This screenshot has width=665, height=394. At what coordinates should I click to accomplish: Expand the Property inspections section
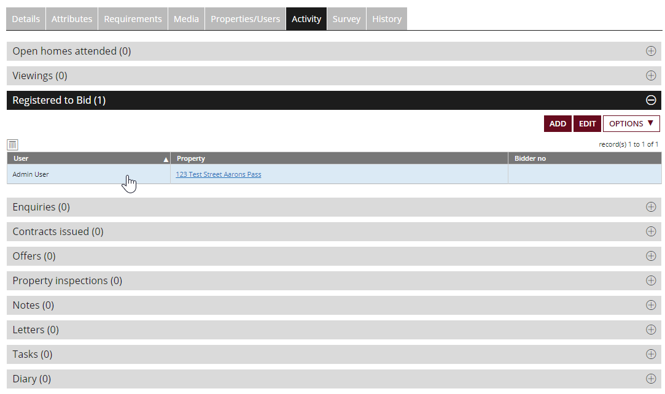(x=651, y=280)
